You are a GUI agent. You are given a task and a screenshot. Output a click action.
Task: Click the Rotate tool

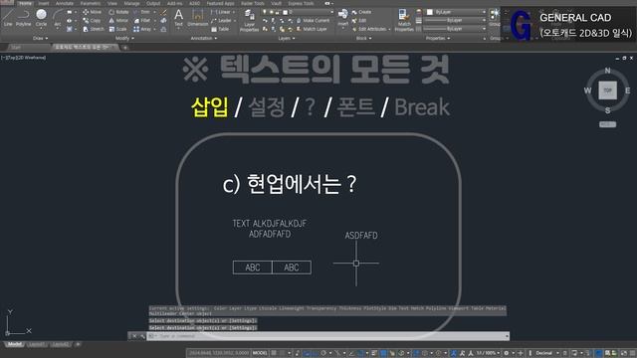point(118,12)
